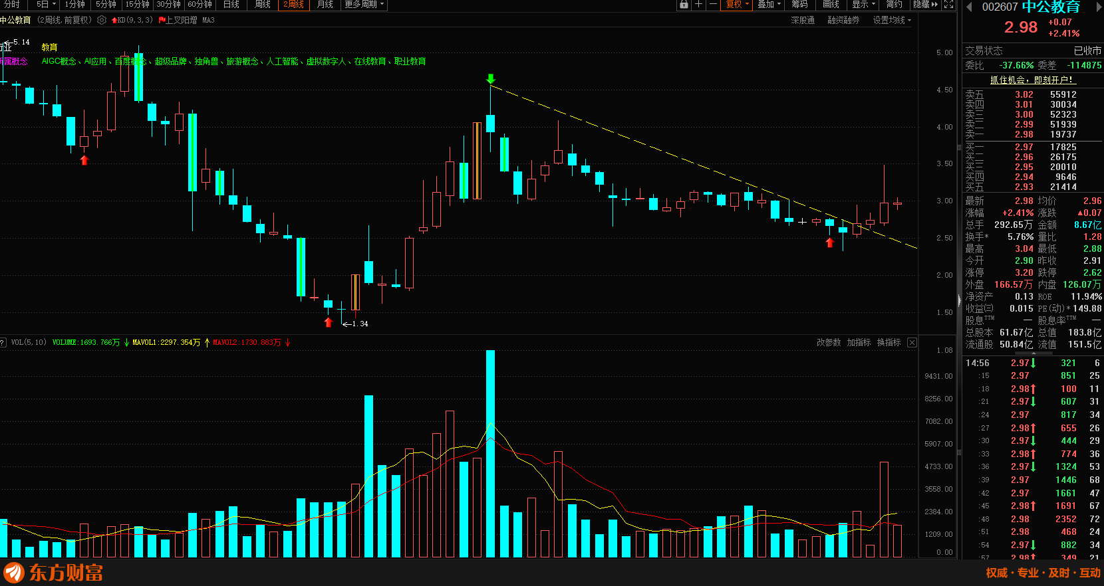Click 抓住机会，即刻开户 link
Screen dimensions: 1104x586
[x=1032, y=80]
